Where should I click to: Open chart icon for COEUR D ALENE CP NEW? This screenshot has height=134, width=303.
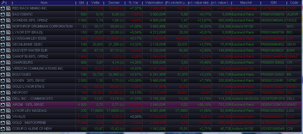[3, 129]
